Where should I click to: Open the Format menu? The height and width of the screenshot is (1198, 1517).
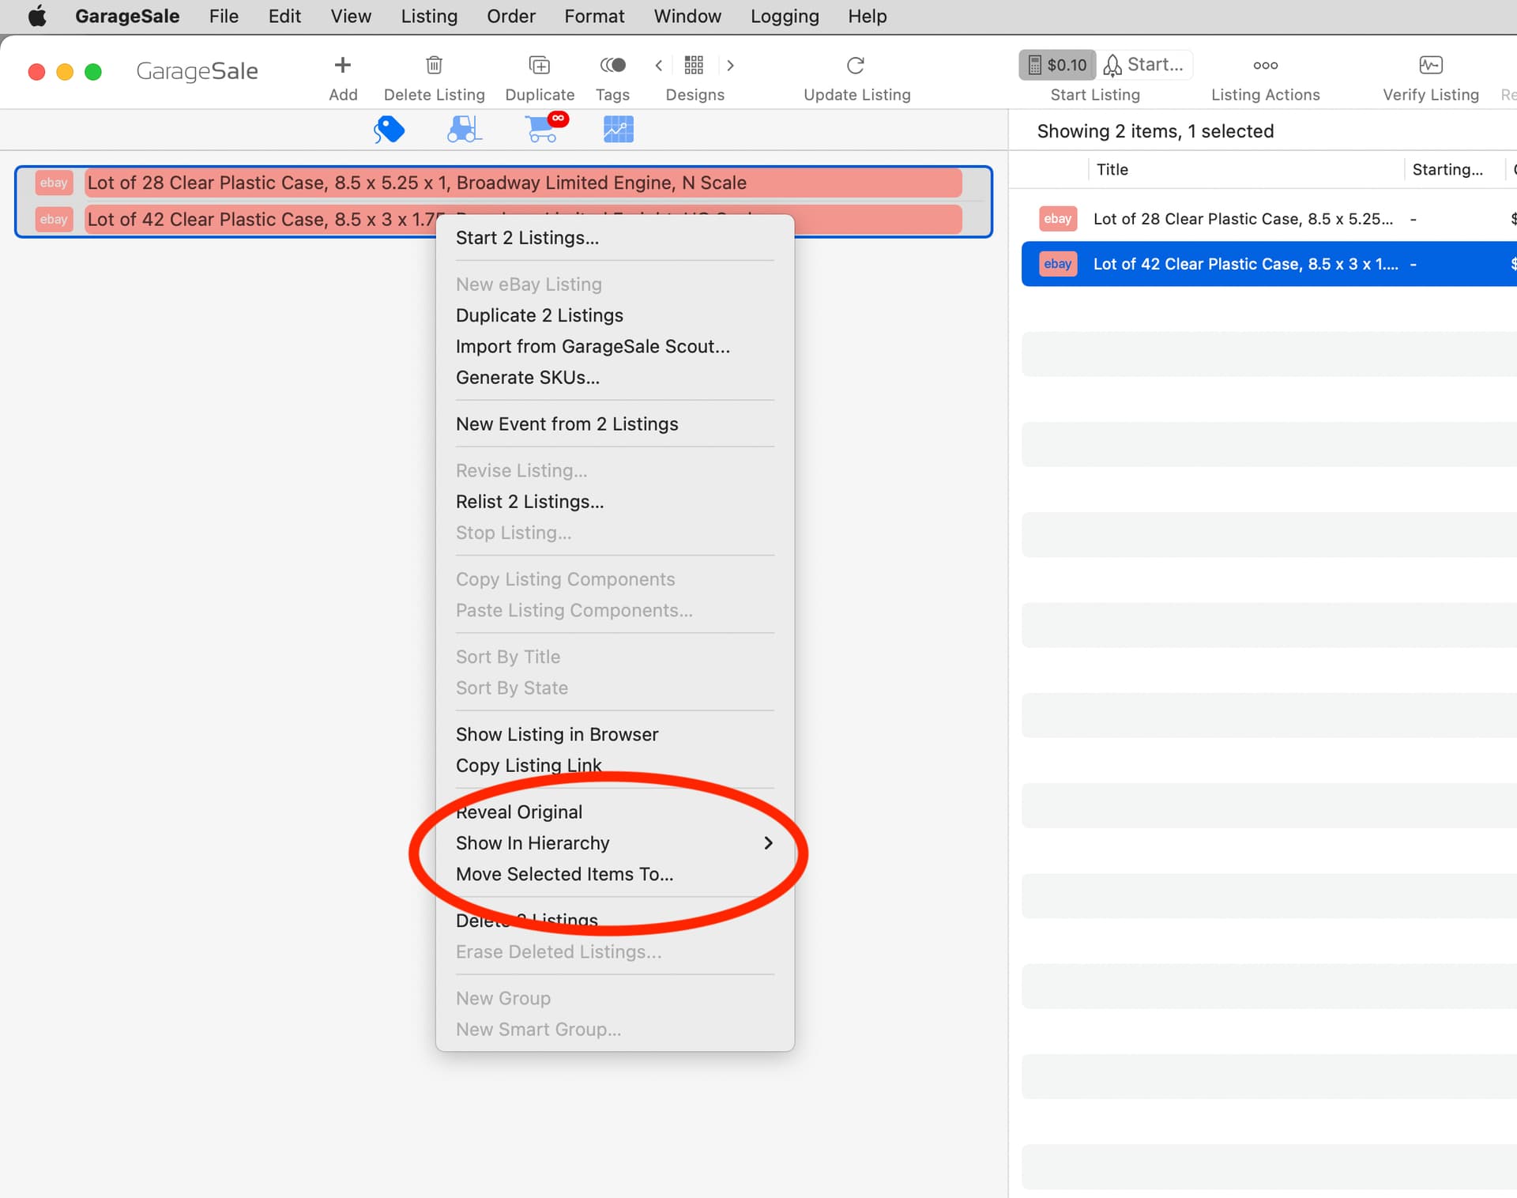pyautogui.click(x=594, y=17)
